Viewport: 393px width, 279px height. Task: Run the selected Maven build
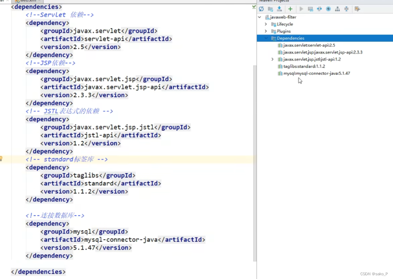[301, 9]
